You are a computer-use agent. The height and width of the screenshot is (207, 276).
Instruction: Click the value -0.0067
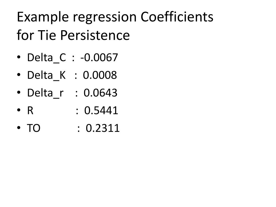(x=99, y=58)
